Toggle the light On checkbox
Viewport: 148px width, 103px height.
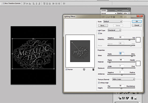pyautogui.click(x=99, y=33)
